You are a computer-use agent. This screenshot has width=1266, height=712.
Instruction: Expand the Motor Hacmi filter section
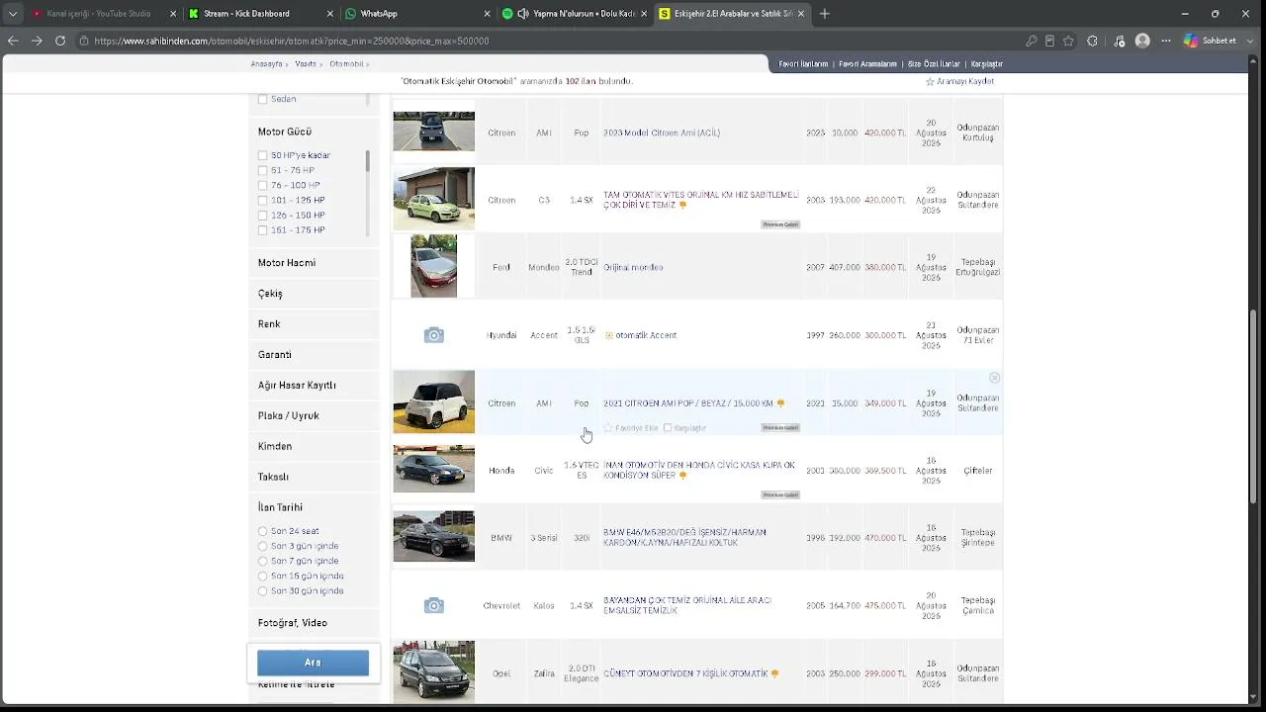tap(314, 263)
